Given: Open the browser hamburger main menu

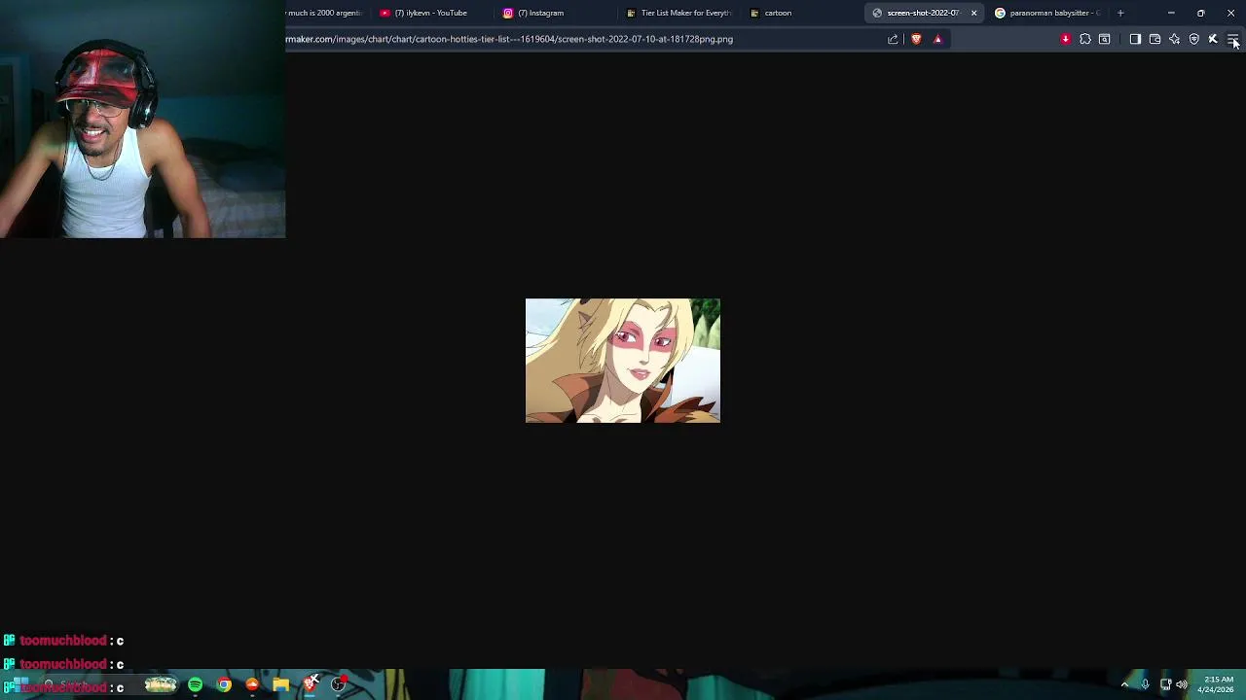Looking at the screenshot, I should pos(1232,39).
